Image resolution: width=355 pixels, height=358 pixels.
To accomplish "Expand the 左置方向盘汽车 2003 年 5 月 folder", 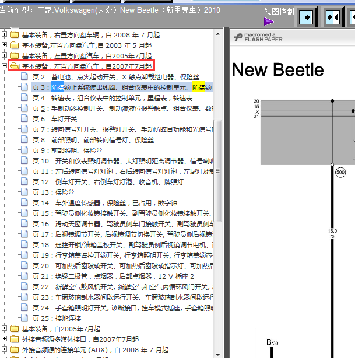I will pyautogui.click(x=4, y=45).
